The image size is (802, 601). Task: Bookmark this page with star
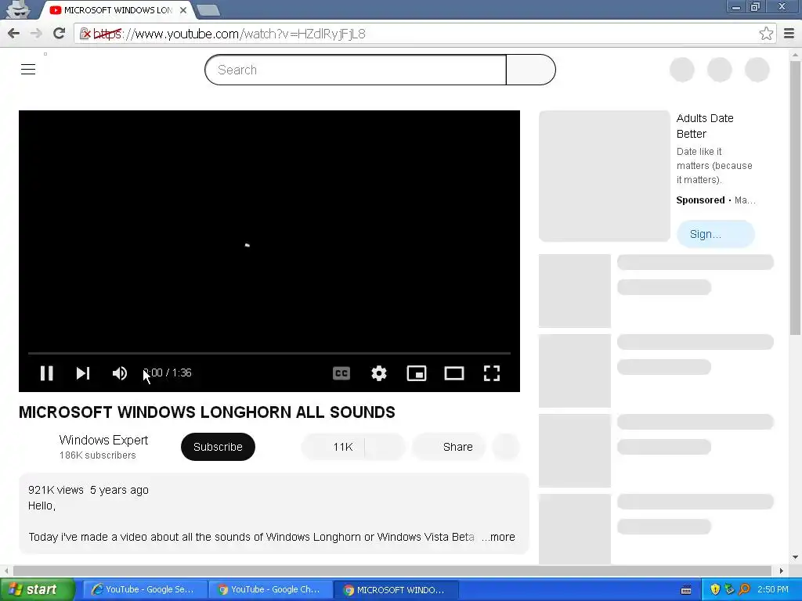(766, 34)
